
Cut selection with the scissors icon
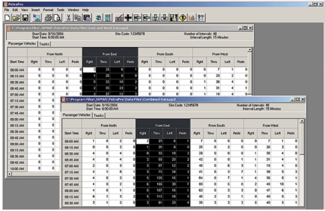pyautogui.click(x=69, y=18)
